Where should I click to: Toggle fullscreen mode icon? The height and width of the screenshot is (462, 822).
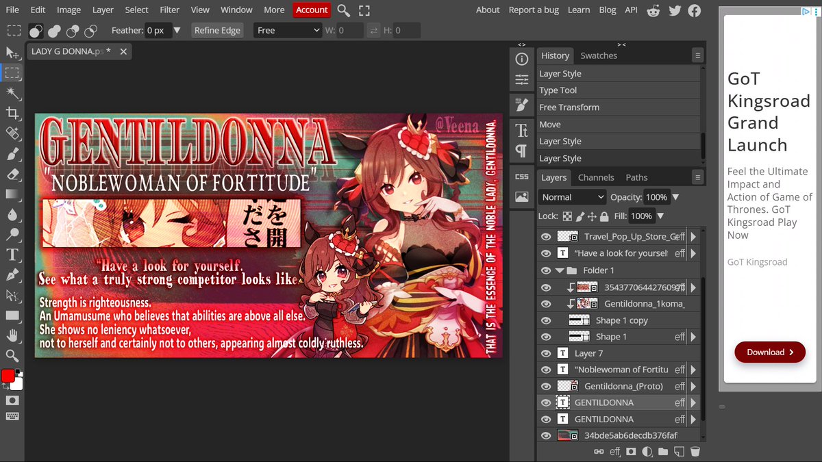coord(364,10)
